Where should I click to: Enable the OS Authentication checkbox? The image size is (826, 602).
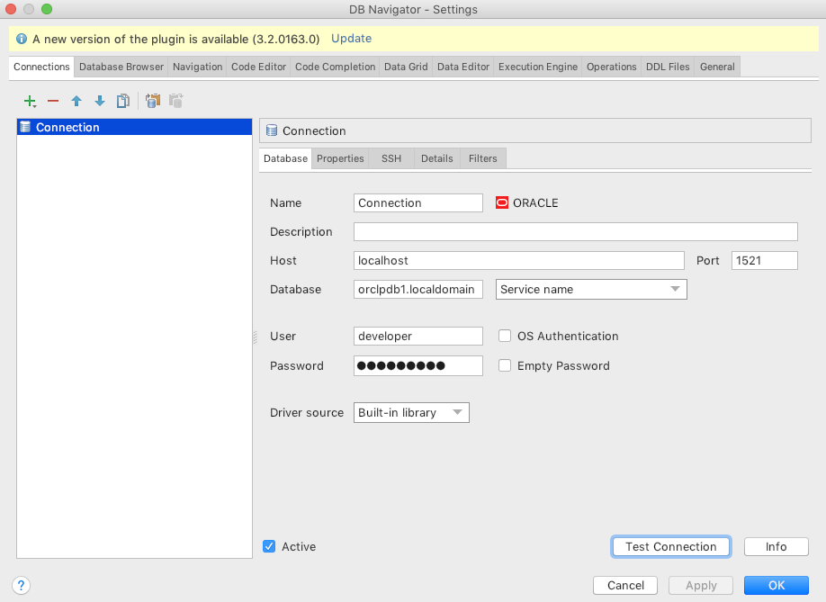point(505,336)
